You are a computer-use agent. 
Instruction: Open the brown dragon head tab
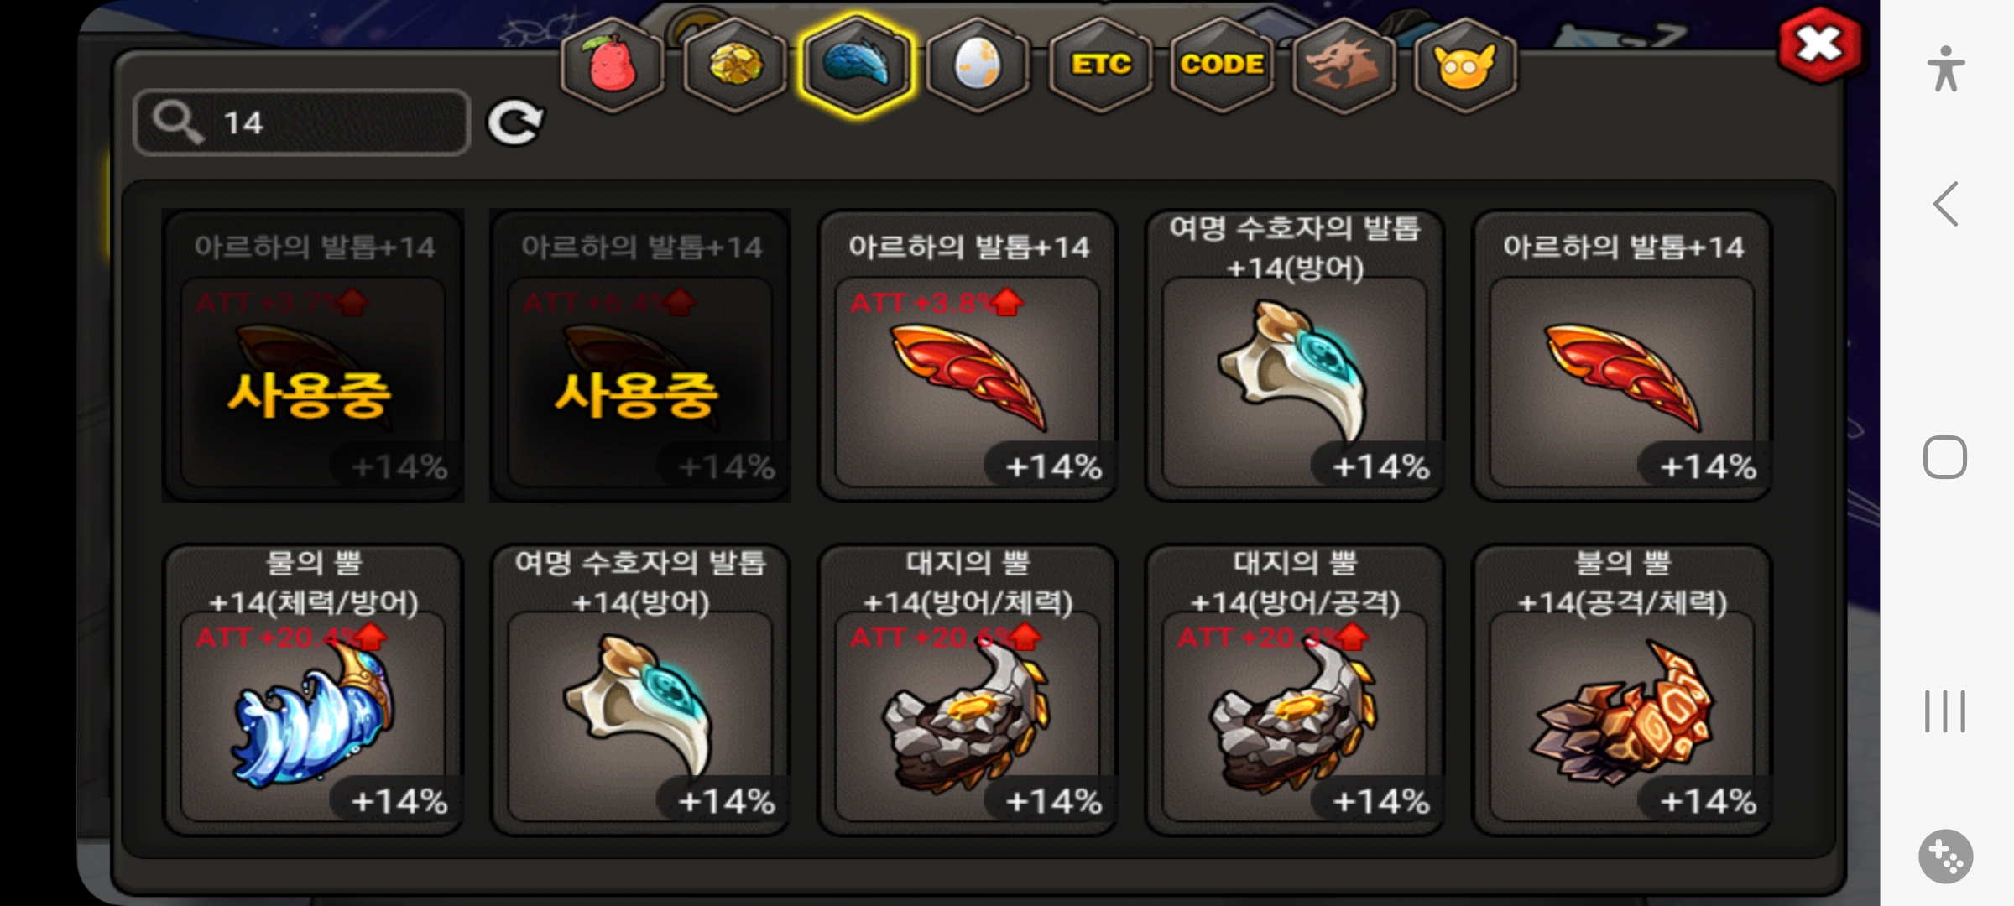(x=1344, y=65)
